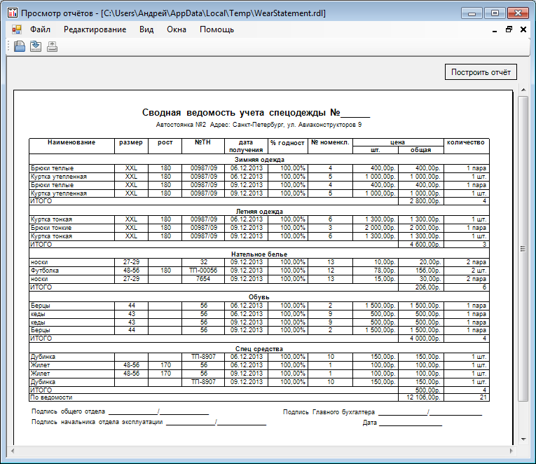Image resolution: width=536 pixels, height=464 pixels.
Task: Click the horizontal scrollbar right arrow
Action: coord(511,451)
